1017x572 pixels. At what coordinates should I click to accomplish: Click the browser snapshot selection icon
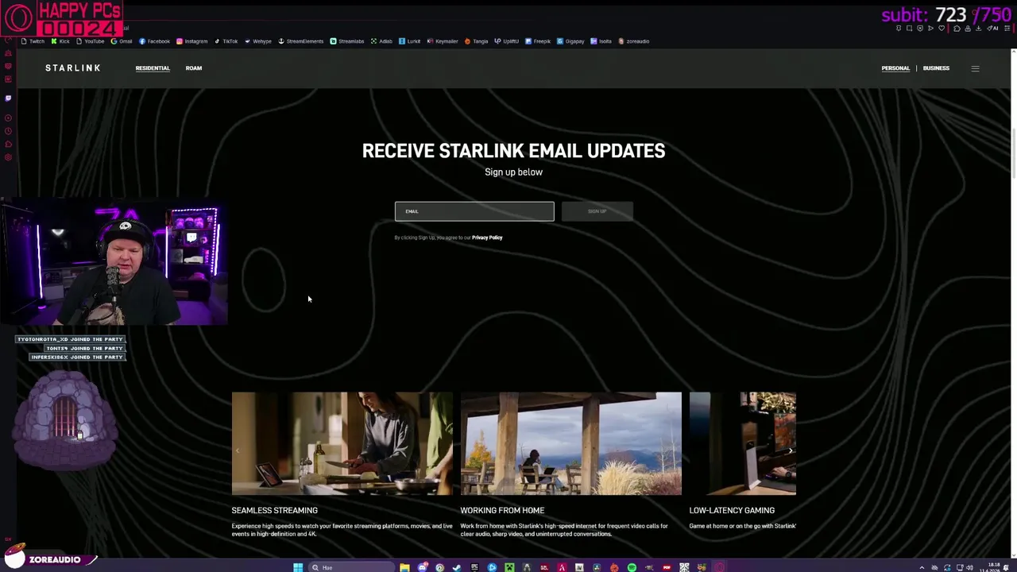click(909, 29)
